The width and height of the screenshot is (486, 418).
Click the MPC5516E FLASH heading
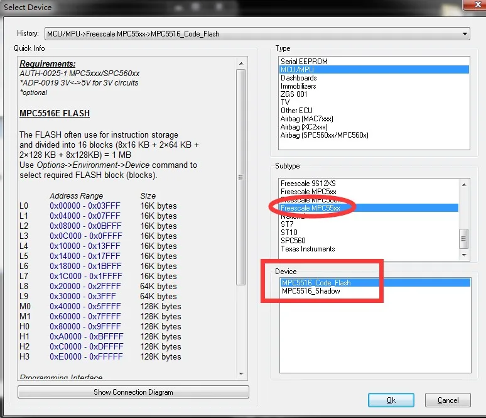click(55, 113)
